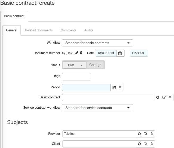
Task: Search for a Provider with magnifier icon
Action: tap(140, 134)
